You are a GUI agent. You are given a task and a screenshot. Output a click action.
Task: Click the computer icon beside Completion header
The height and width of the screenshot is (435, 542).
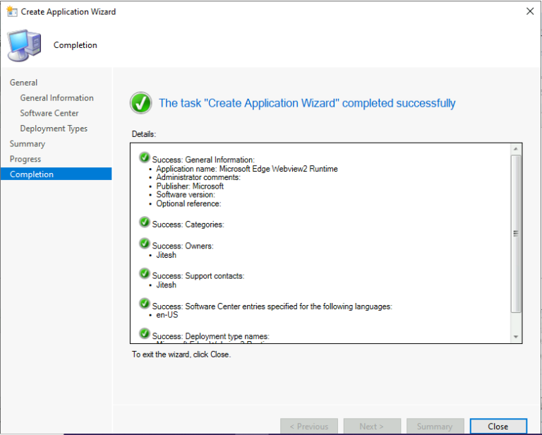coord(23,45)
